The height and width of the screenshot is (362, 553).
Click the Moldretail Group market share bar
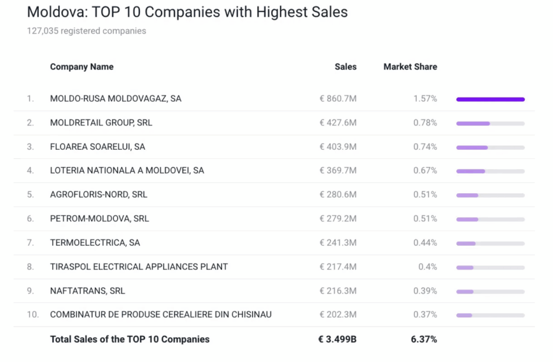[490, 123]
